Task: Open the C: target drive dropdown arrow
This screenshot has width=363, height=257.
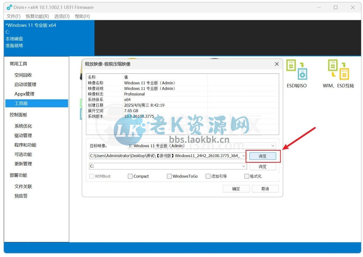Action: pos(244,166)
